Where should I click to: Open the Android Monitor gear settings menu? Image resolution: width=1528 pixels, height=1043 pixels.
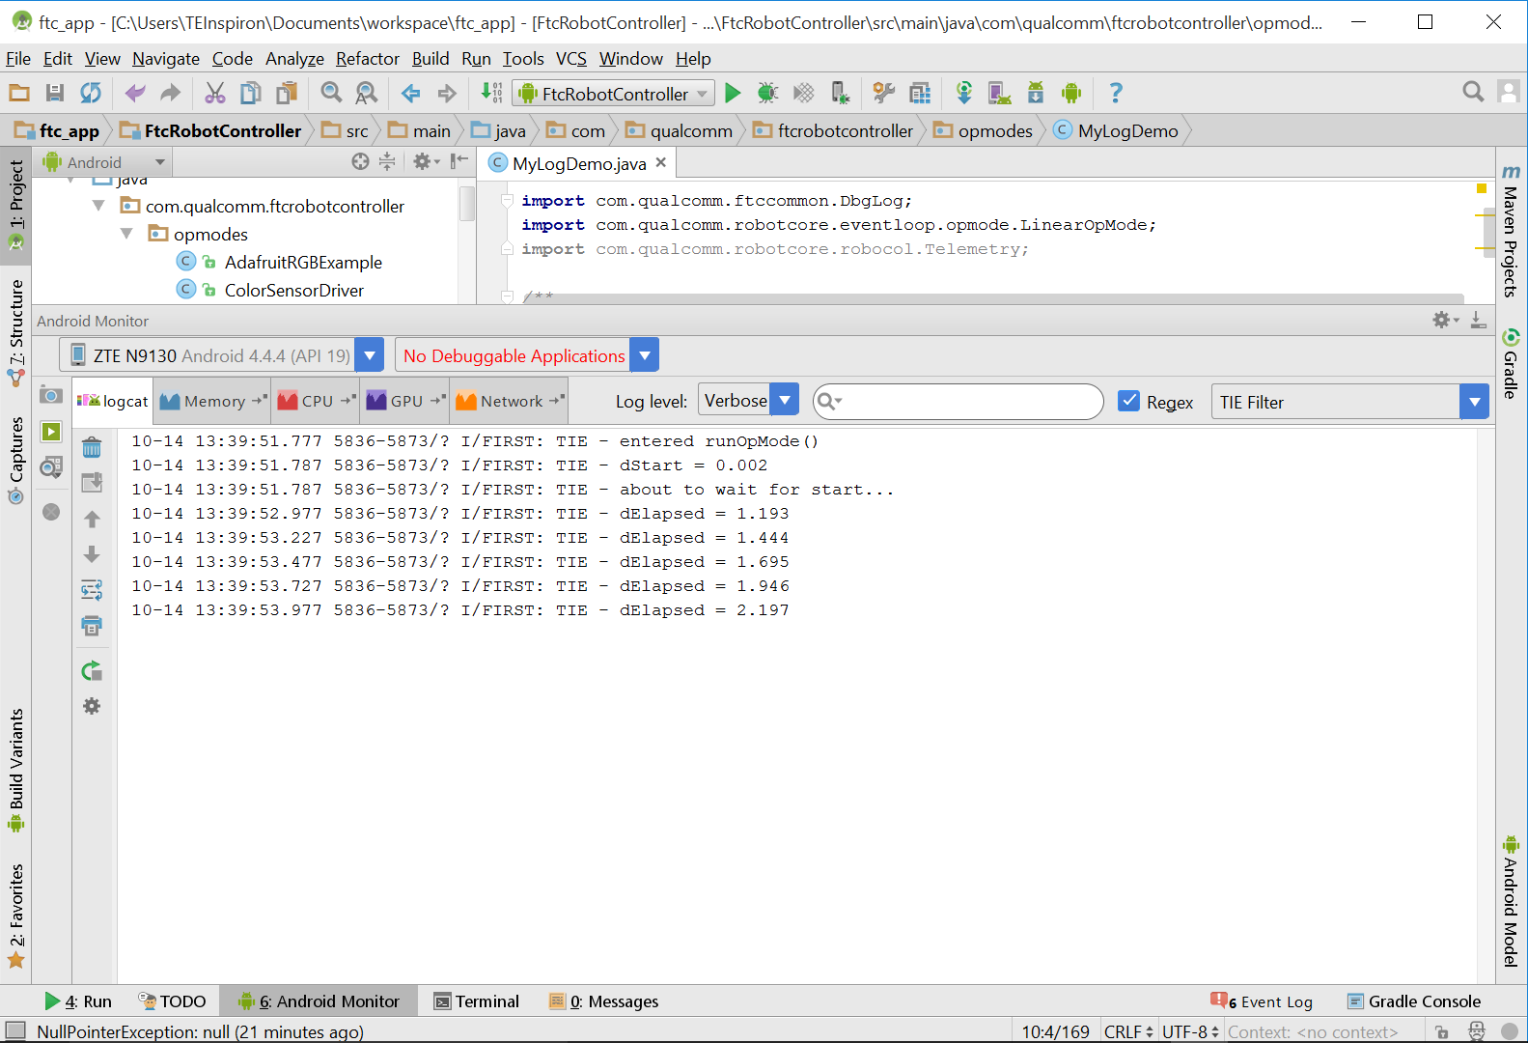pyautogui.click(x=1445, y=320)
